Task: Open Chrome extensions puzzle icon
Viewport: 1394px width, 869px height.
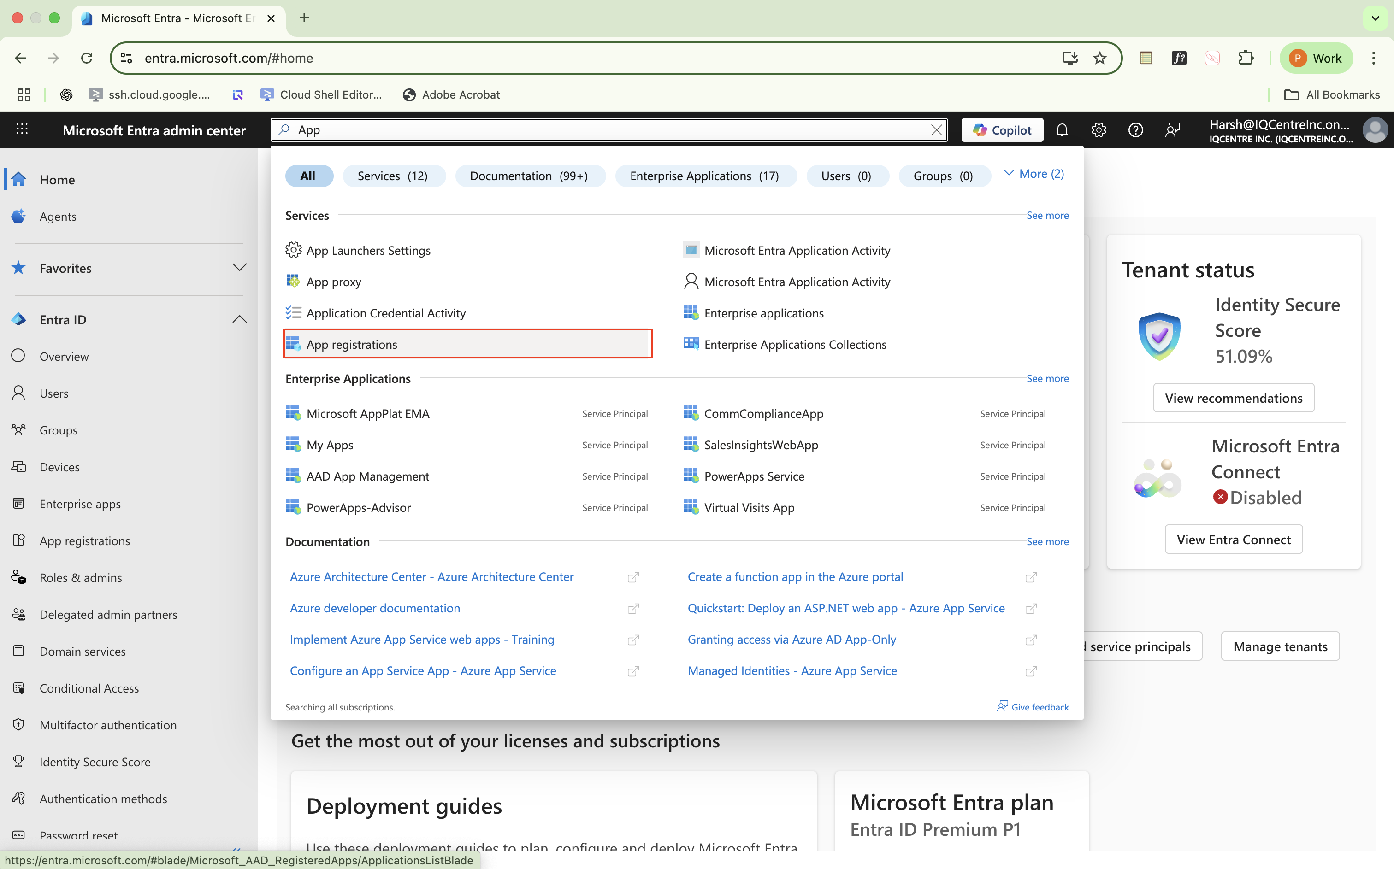Action: tap(1246, 58)
